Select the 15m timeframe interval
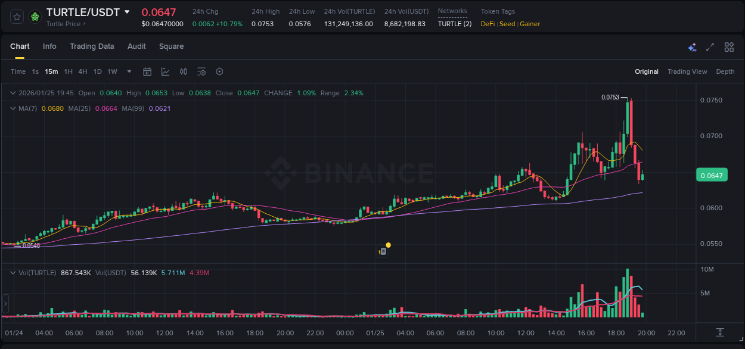745x349 pixels. click(x=51, y=71)
